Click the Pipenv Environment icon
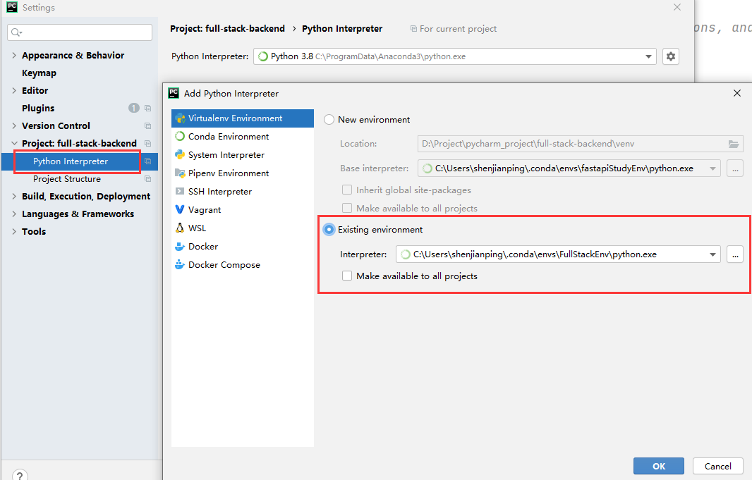Image resolution: width=752 pixels, height=480 pixels. [180, 173]
